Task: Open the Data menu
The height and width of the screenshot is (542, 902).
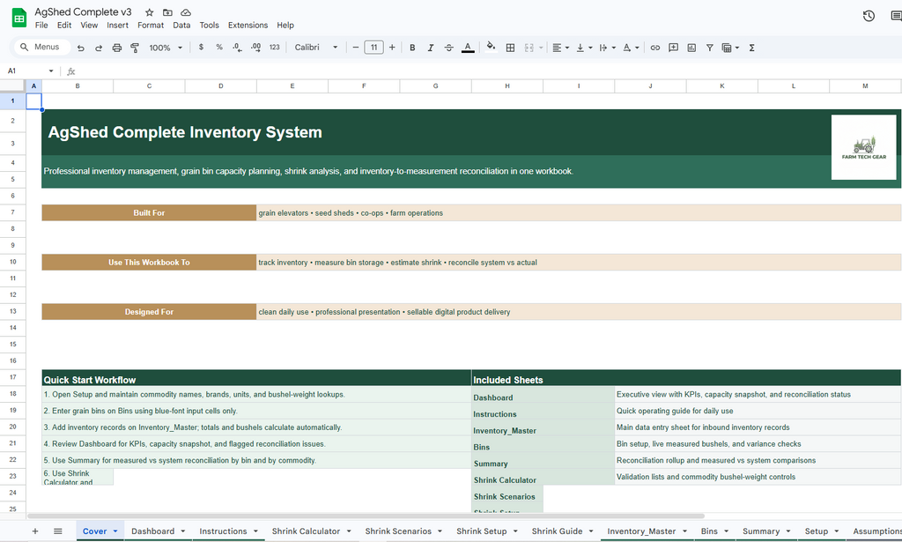Action: pyautogui.click(x=180, y=25)
